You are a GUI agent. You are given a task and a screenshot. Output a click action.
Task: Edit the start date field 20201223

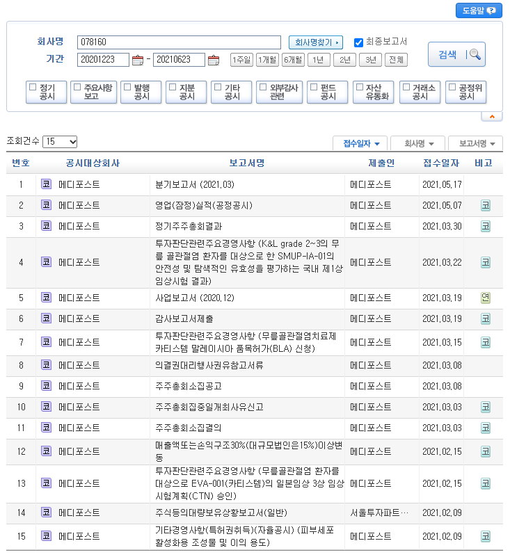[103, 60]
